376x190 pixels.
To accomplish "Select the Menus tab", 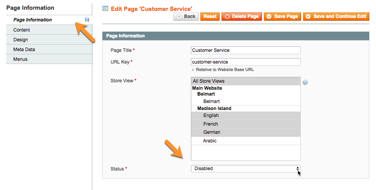I will pos(20,59).
